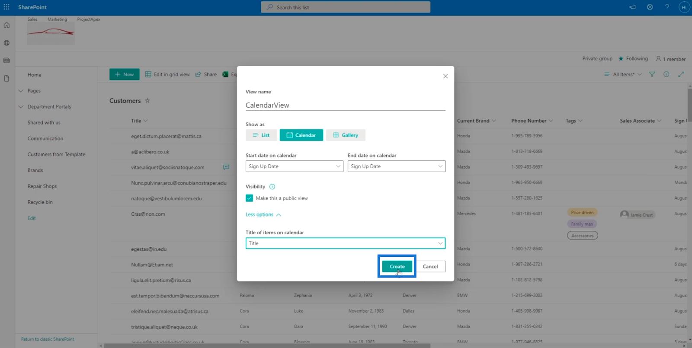Screen dimensions: 692x348
Task: Click Return to classic SharePoint link
Action: pos(48,339)
